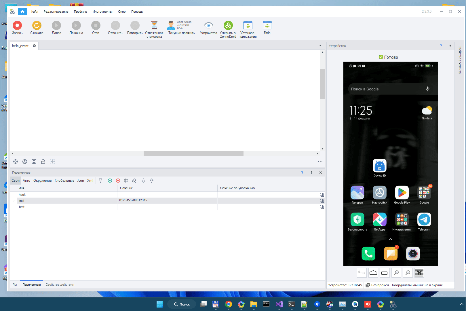Click the horizontal scrollbar in the canvas

[x=193, y=154]
